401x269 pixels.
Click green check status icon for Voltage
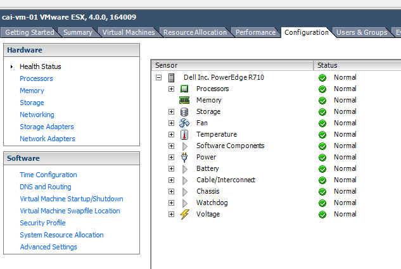point(322,215)
